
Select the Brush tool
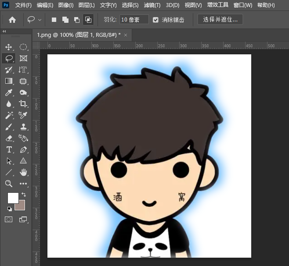pyautogui.click(x=9, y=127)
